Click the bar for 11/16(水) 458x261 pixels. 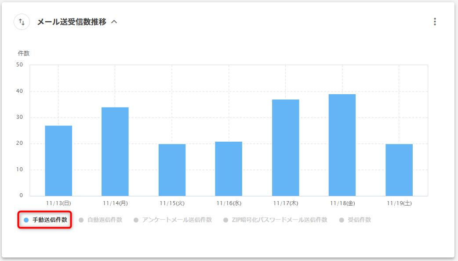point(229,169)
